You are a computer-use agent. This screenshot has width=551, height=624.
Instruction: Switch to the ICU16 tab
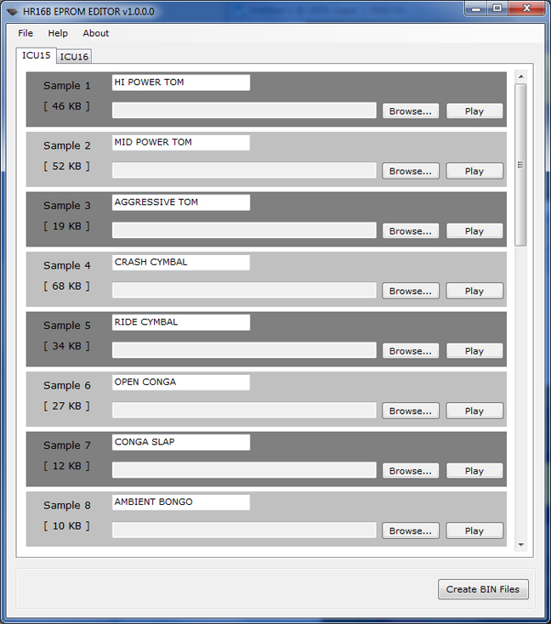(x=74, y=56)
